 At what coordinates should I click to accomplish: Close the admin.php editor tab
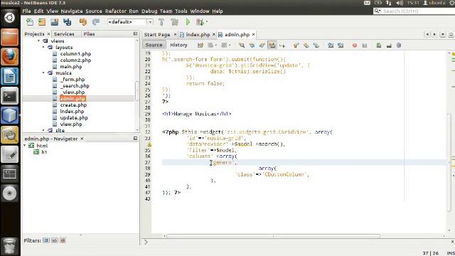click(253, 34)
